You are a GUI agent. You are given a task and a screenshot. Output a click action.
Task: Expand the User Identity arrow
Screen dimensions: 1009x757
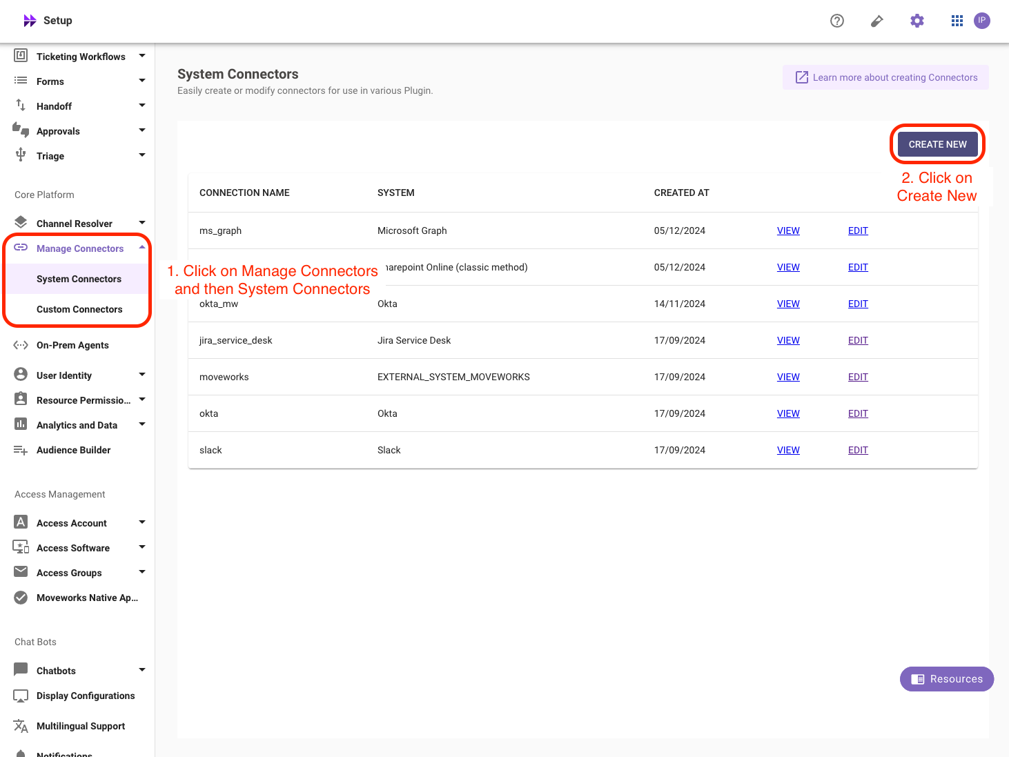pyautogui.click(x=142, y=375)
